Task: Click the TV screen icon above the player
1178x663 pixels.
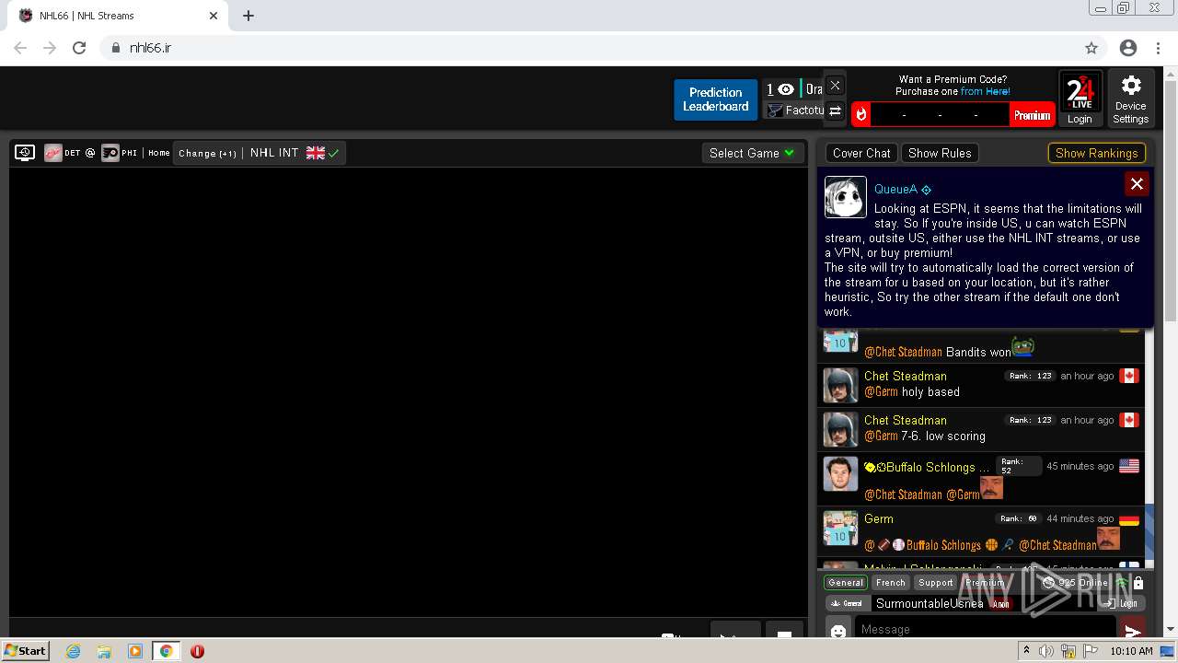Action: [x=25, y=153]
